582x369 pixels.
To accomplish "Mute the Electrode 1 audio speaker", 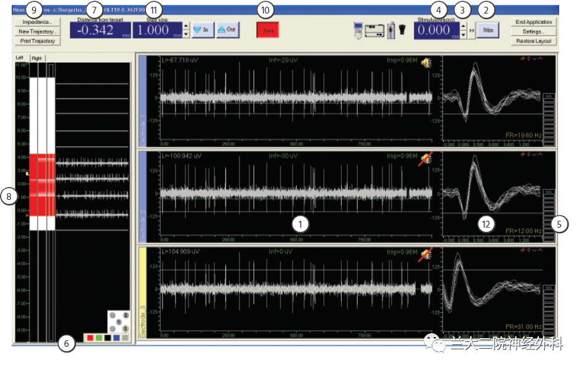I will (426, 63).
